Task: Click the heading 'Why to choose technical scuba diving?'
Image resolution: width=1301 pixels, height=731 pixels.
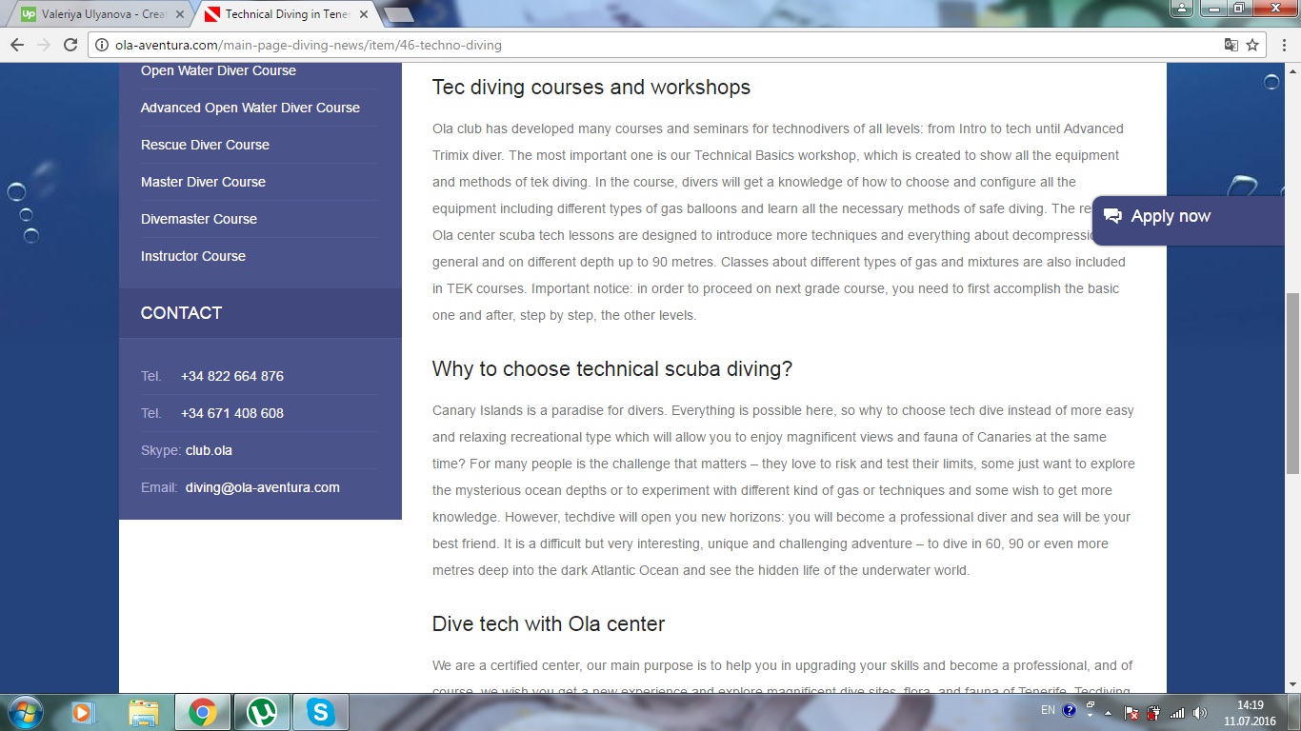Action: pos(612,369)
